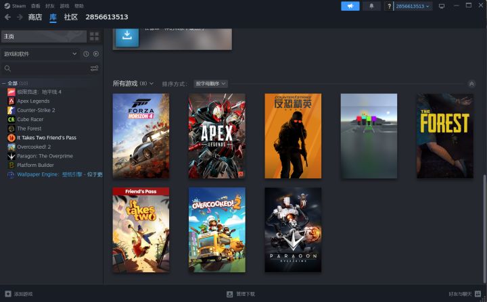Open the It Takes Two Friend's Pass cover
Viewport: 487px width, 302px height.
(141, 230)
